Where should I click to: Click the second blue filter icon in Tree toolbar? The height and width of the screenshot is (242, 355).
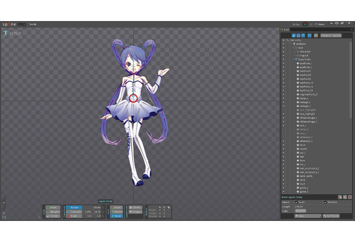pyautogui.click(x=298, y=35)
